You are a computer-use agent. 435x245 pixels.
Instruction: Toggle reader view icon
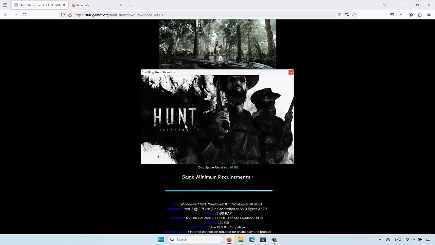click(339, 15)
